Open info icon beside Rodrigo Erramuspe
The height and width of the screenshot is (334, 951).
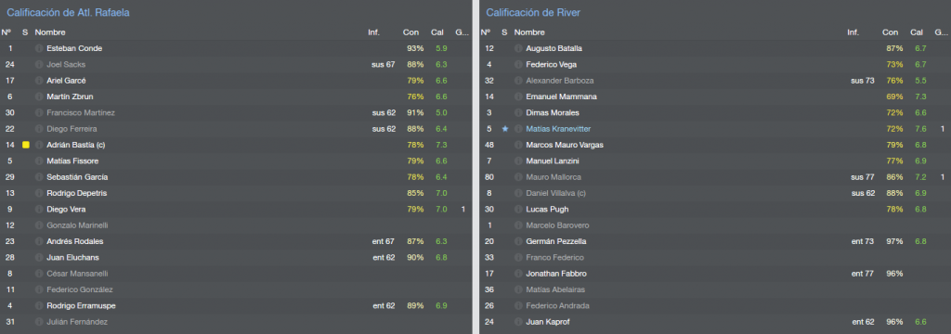coord(39,305)
